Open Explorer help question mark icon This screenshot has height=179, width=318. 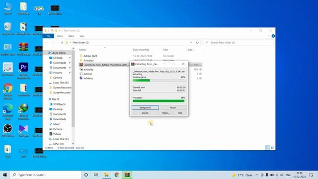(273, 36)
